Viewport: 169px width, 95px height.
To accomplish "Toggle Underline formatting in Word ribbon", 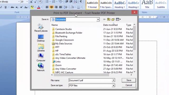I will coord(6,7).
